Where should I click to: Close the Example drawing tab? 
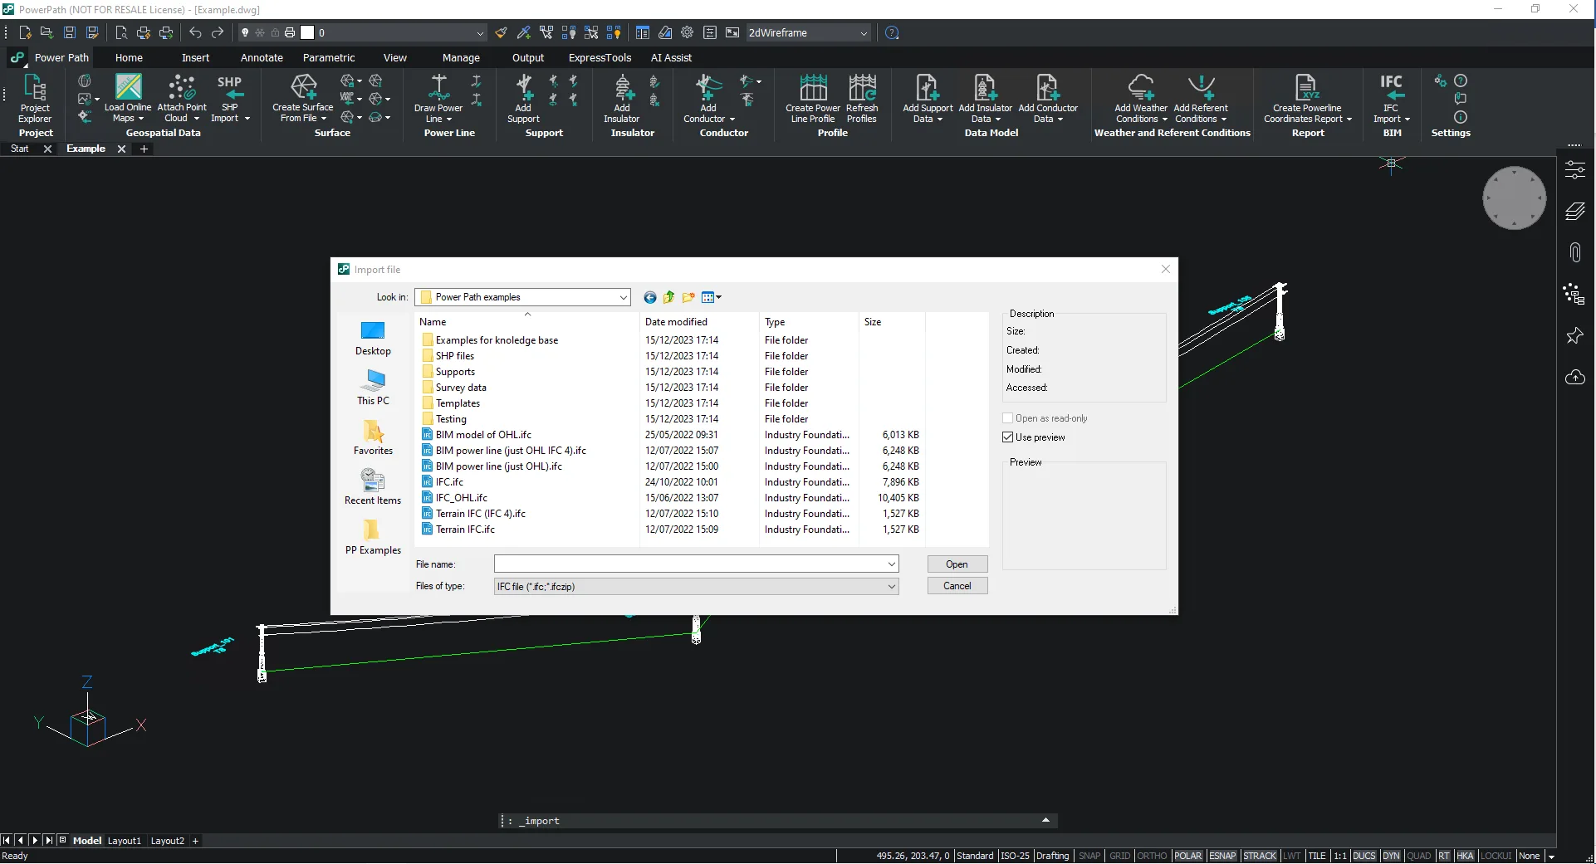coord(121,149)
